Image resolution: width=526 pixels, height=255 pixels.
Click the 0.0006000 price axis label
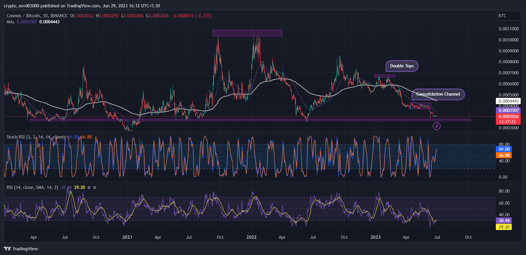tap(509, 84)
